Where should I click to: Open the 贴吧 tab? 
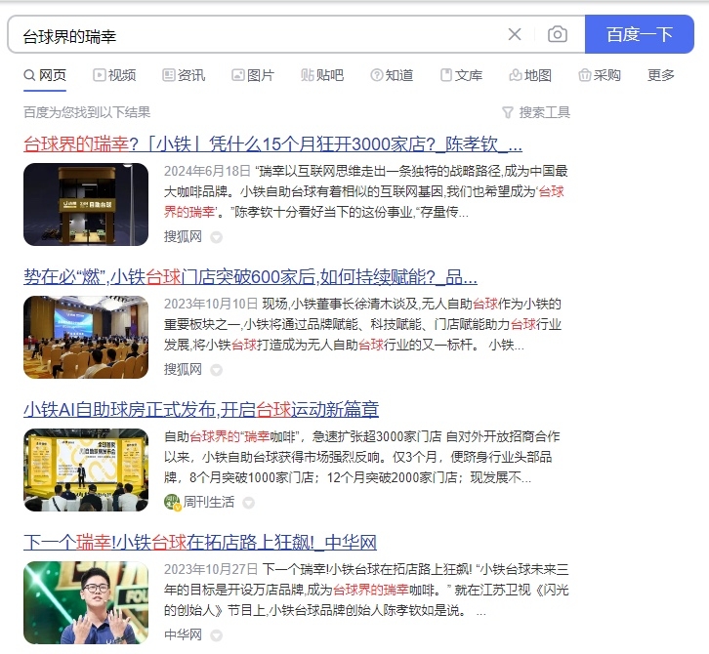[x=322, y=75]
